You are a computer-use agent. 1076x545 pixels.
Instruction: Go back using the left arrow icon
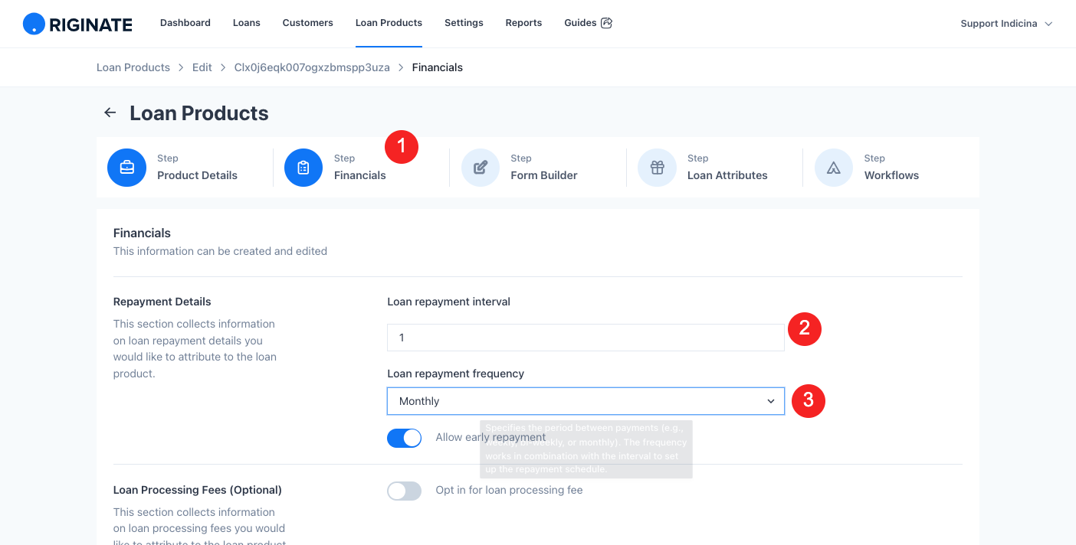pyautogui.click(x=110, y=113)
